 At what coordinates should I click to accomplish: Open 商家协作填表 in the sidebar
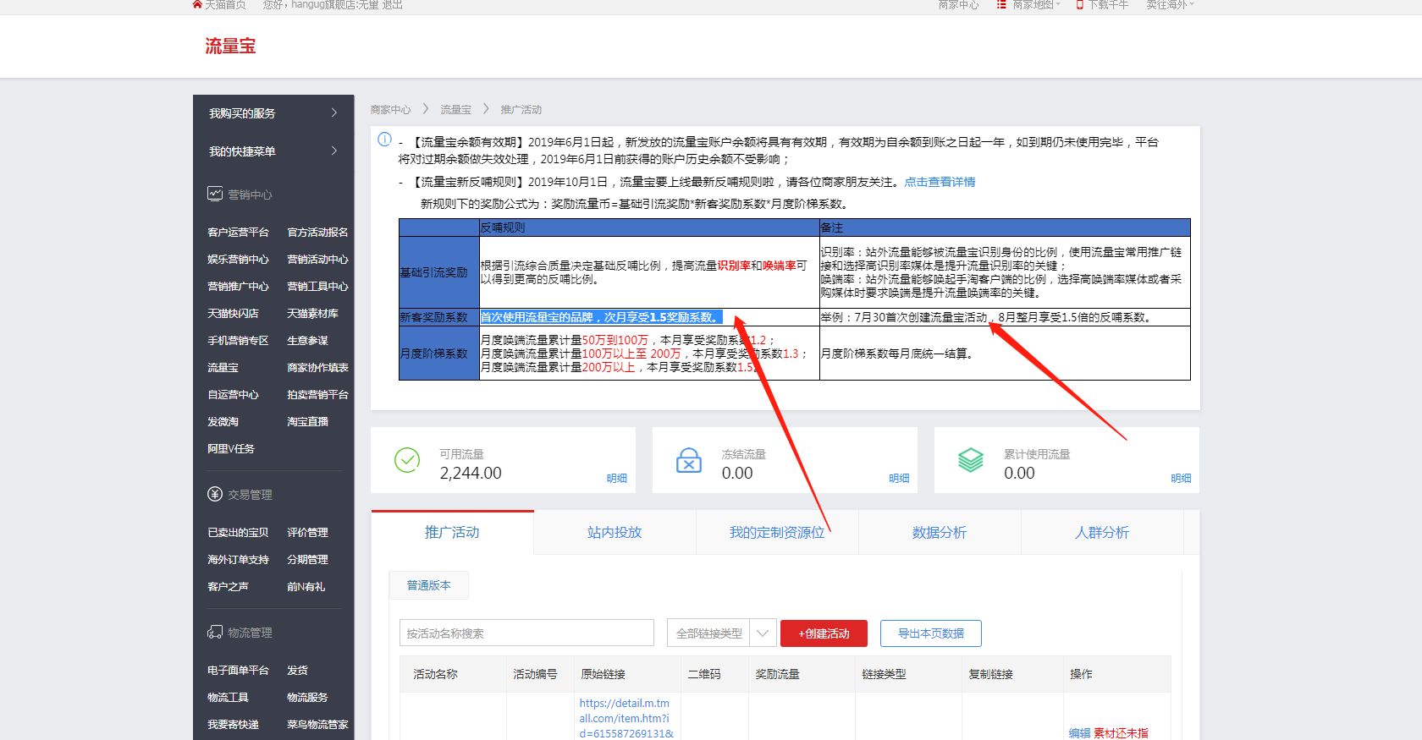coord(317,367)
